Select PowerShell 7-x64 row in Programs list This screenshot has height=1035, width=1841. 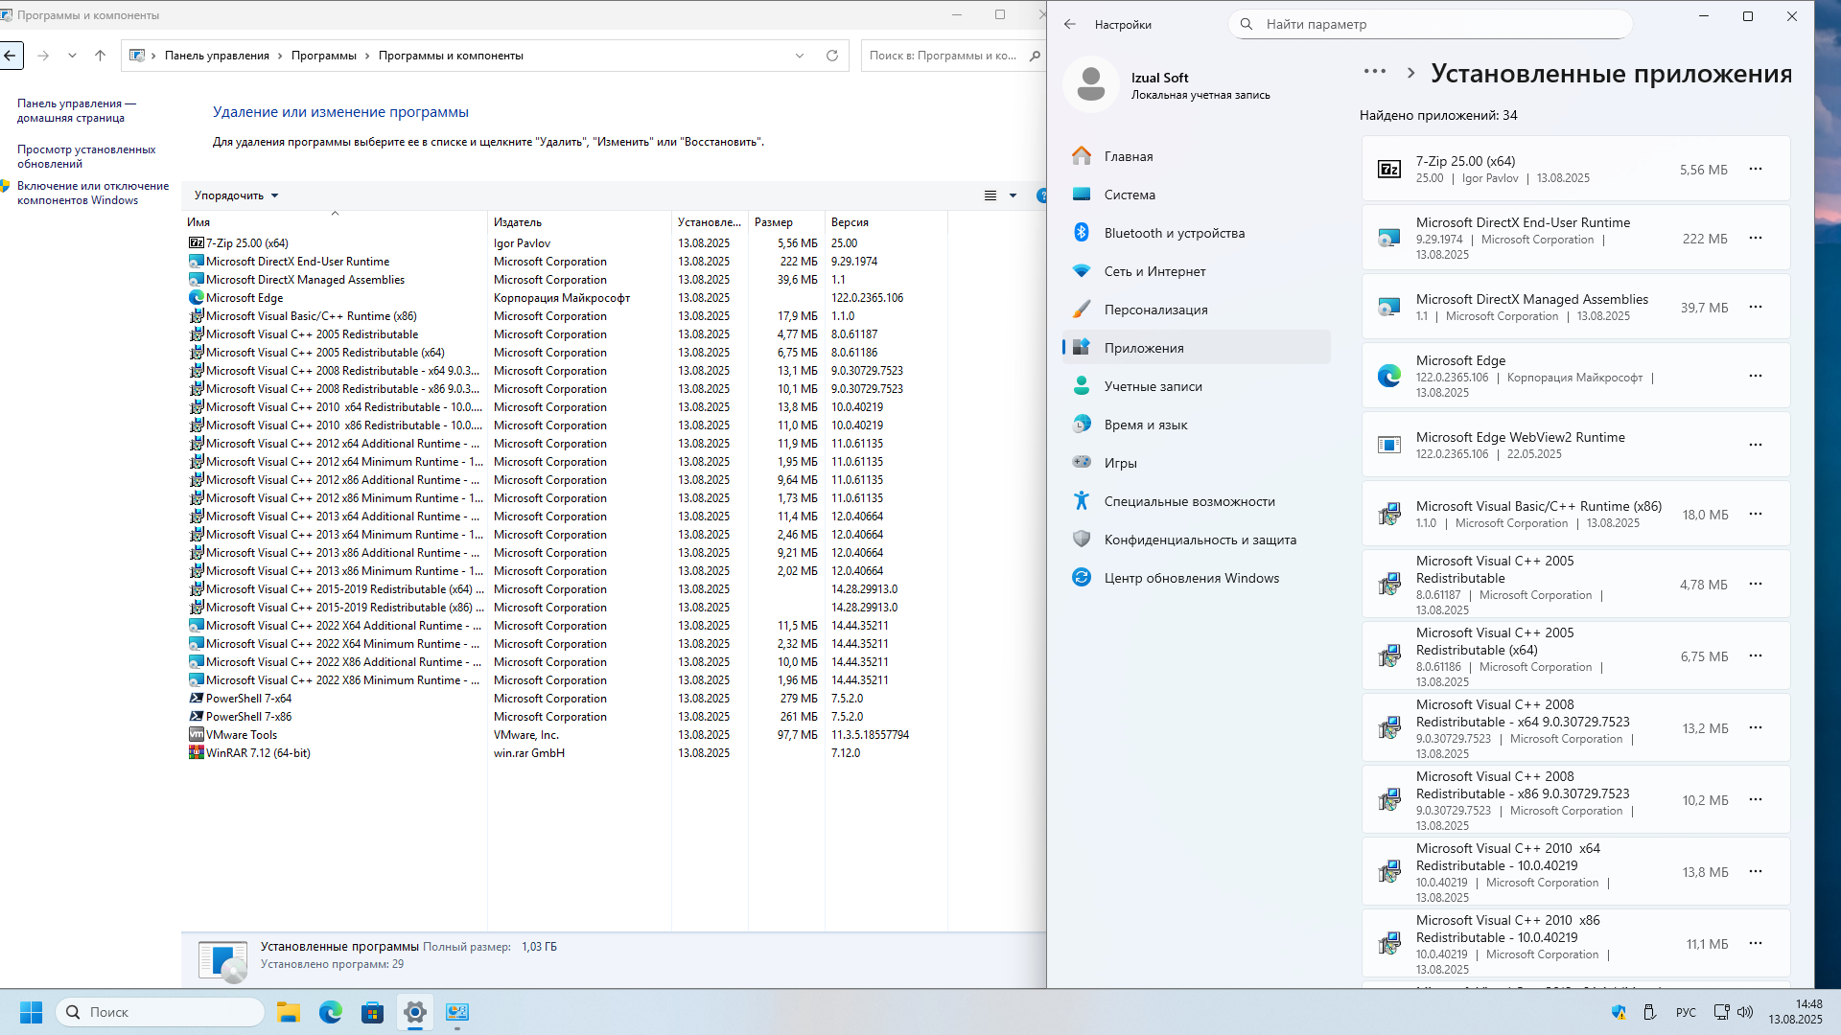click(566, 699)
